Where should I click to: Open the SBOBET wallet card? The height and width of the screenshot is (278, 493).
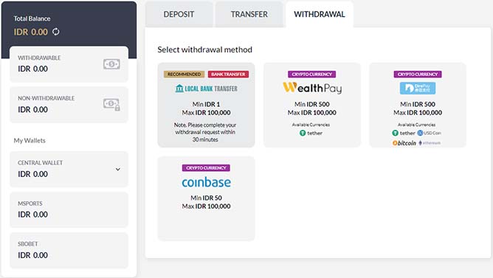tap(69, 250)
